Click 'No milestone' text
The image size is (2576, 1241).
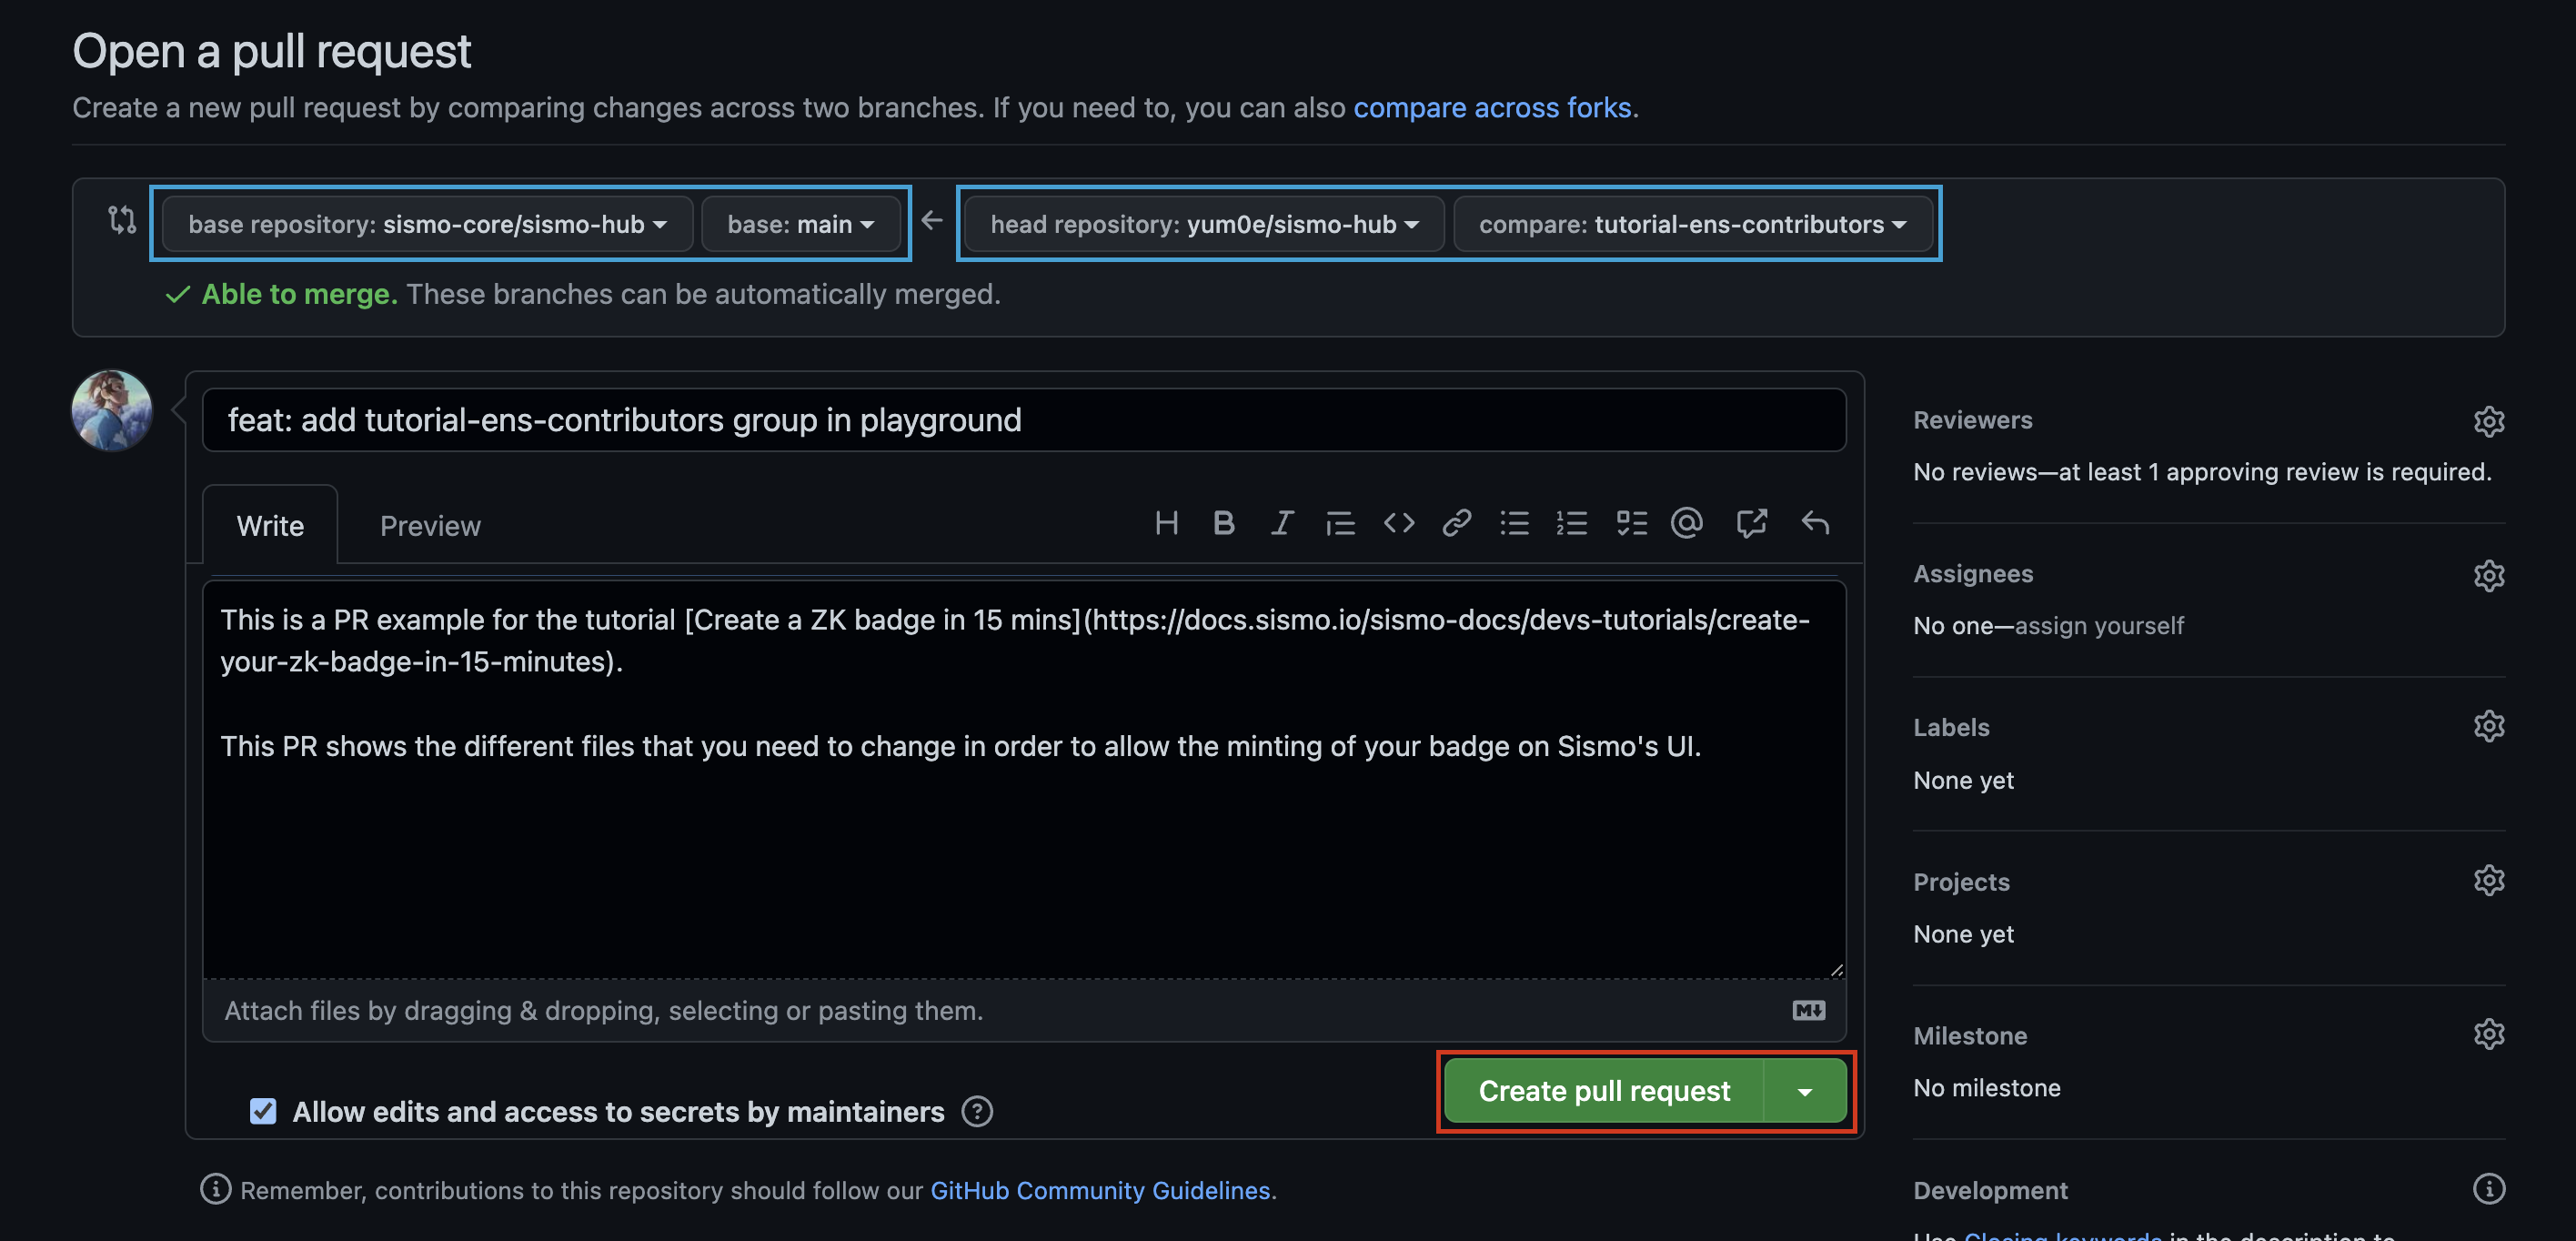pyautogui.click(x=1986, y=1088)
